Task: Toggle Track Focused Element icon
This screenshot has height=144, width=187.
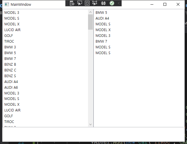Action: pyautogui.click(x=95, y=3)
